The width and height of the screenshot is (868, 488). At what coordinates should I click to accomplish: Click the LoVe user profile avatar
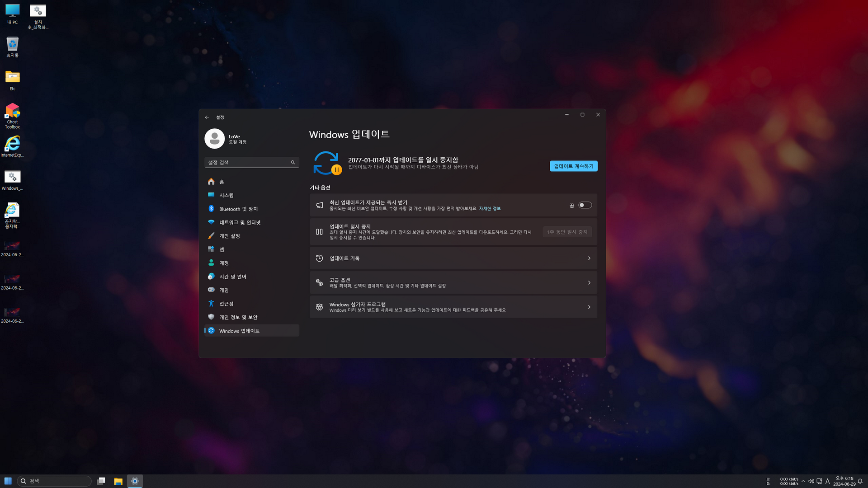[215, 139]
